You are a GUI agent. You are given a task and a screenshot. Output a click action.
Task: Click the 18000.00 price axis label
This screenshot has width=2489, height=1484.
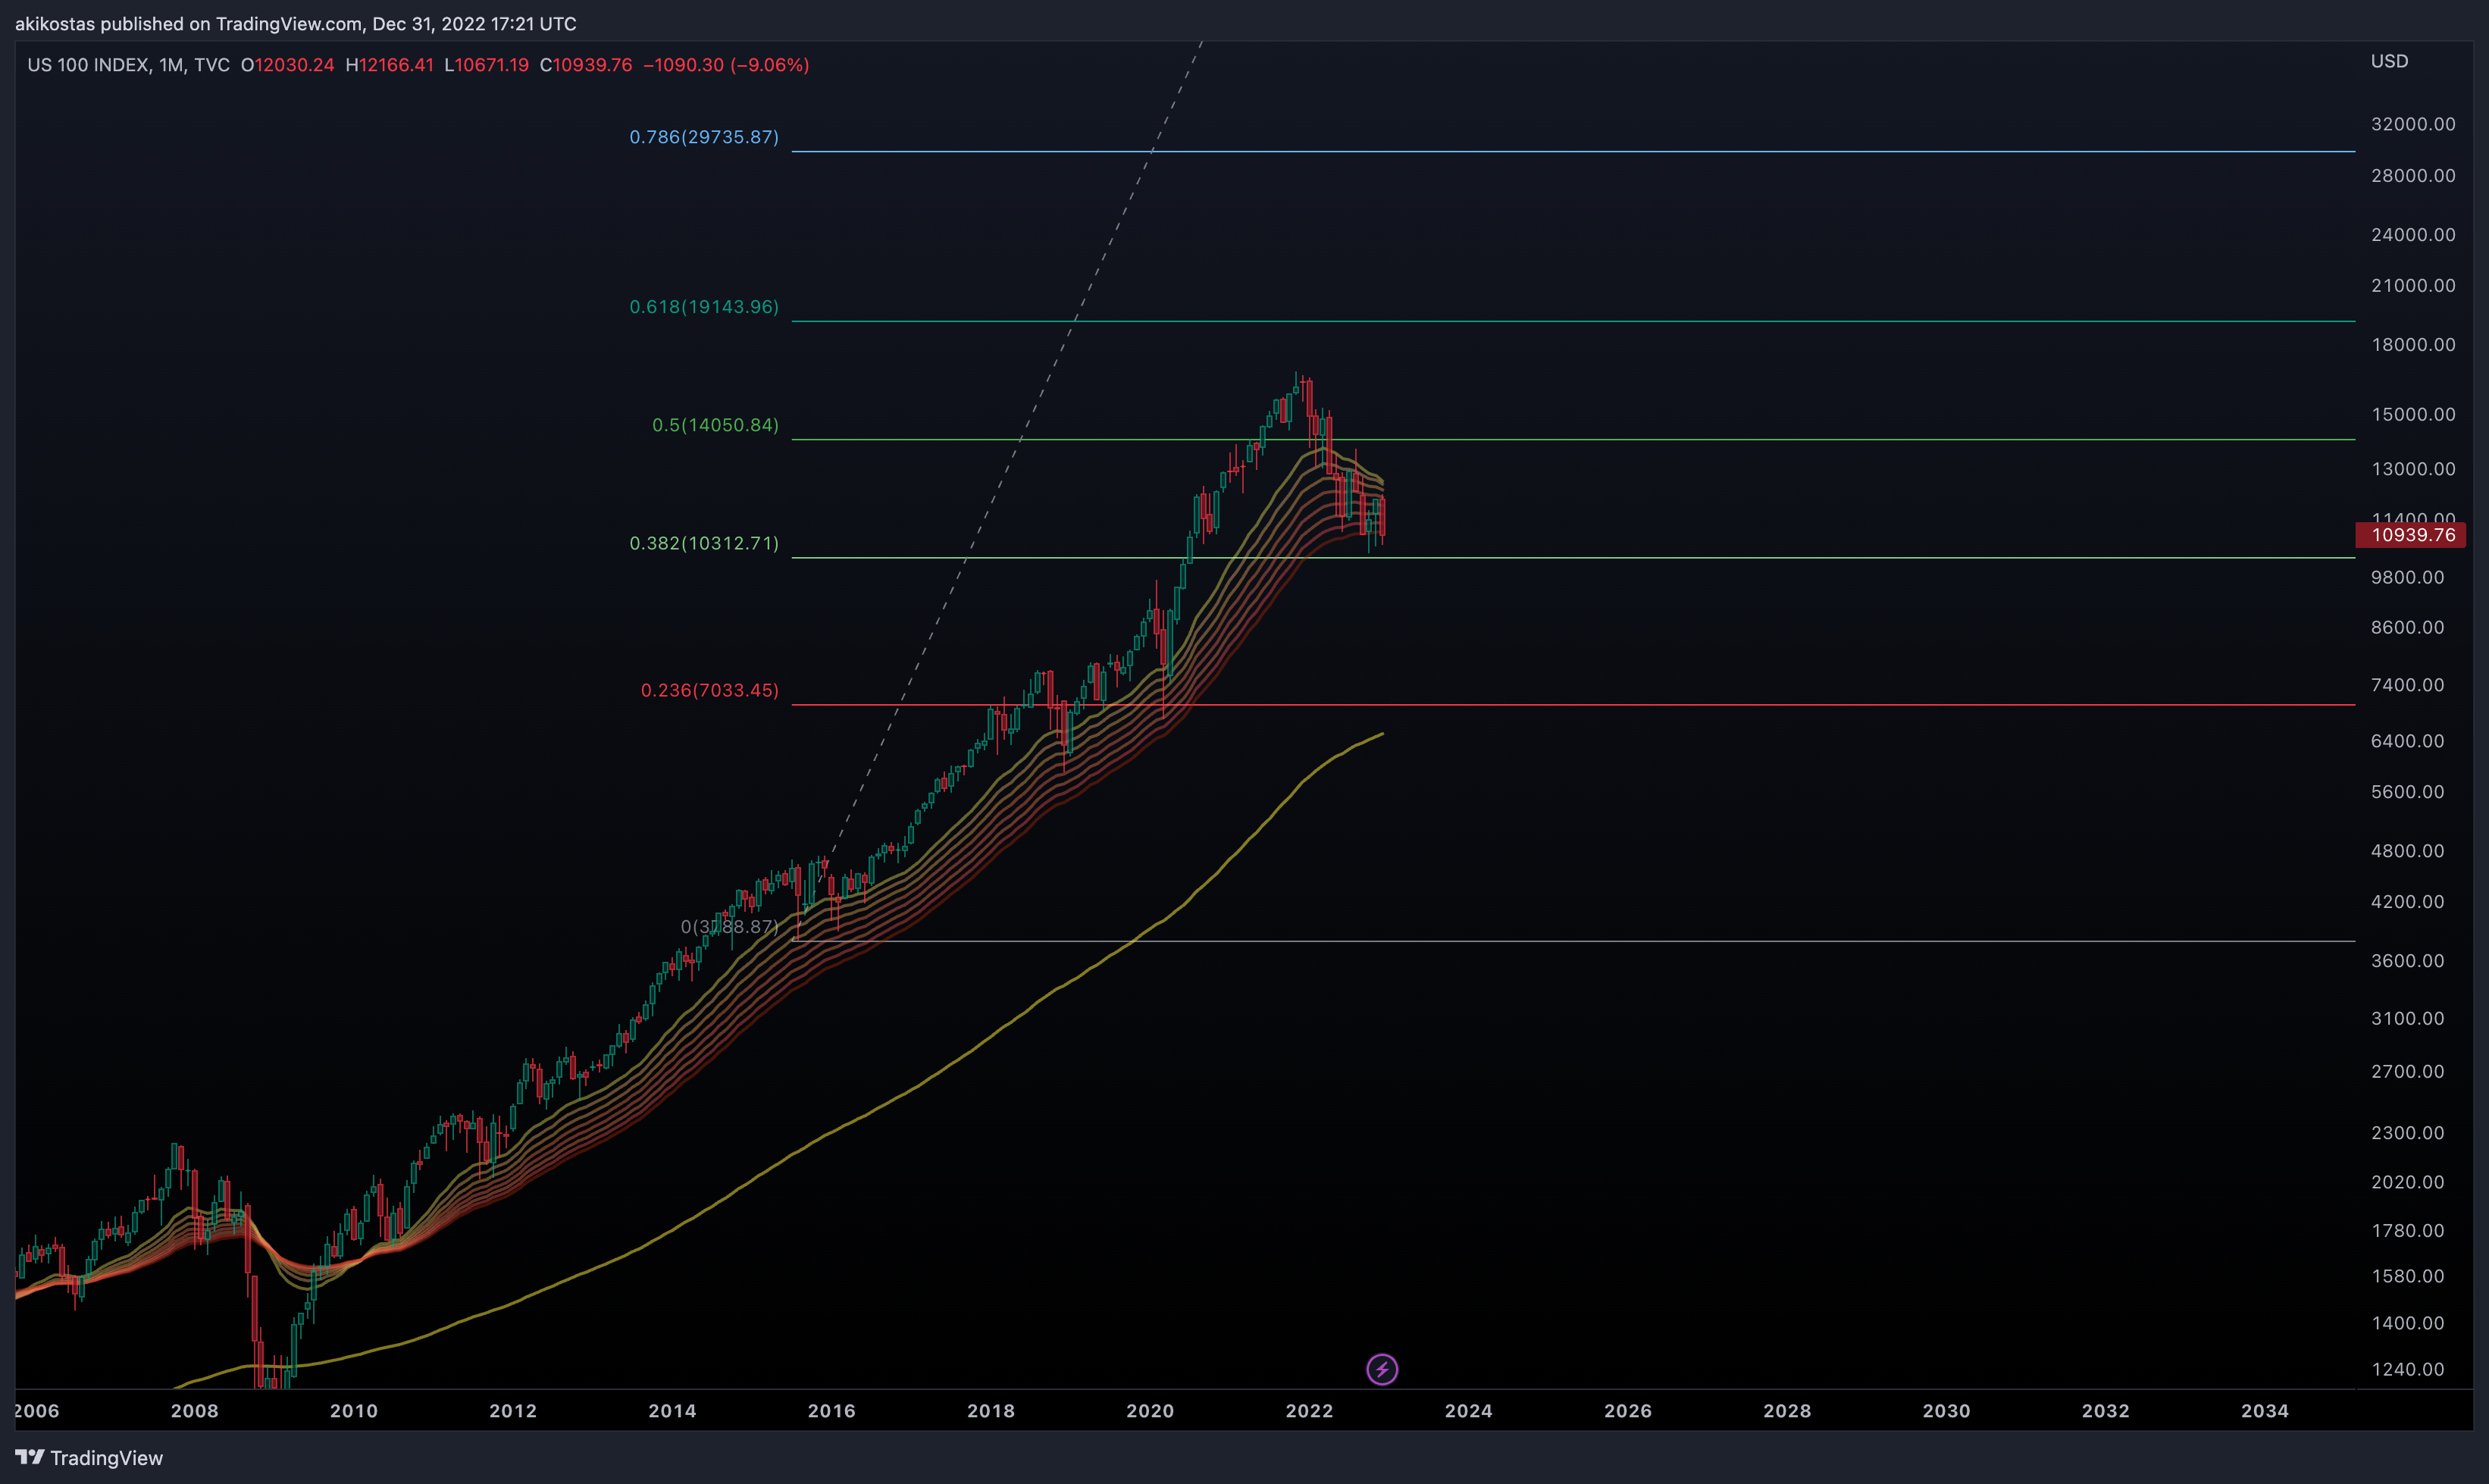pyautogui.click(x=2413, y=345)
